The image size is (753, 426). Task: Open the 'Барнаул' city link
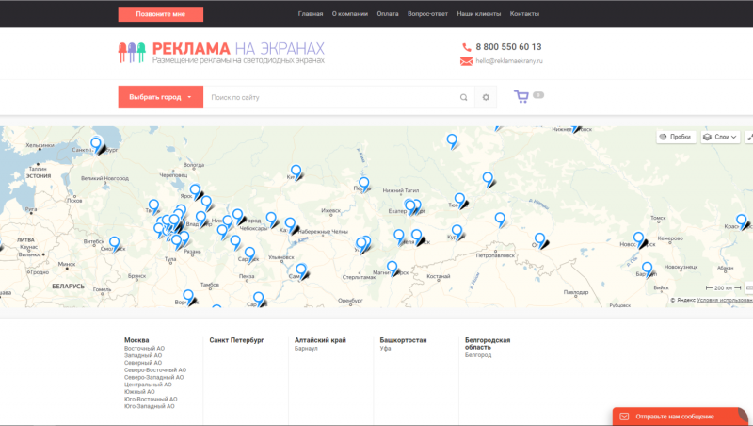click(x=306, y=348)
